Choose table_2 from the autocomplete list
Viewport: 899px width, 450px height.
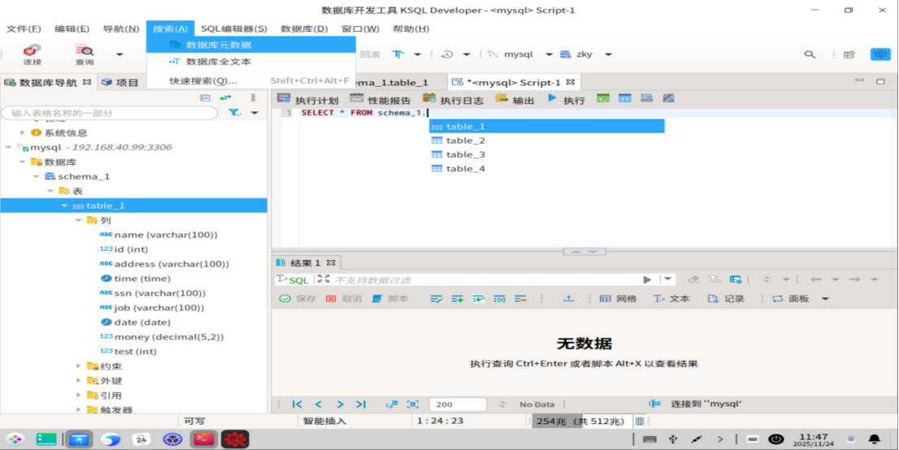point(465,141)
